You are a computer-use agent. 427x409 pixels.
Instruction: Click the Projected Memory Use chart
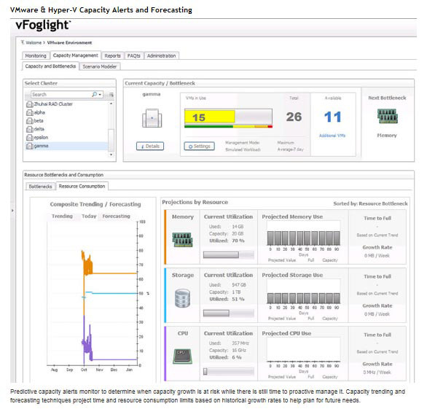pyautogui.click(x=303, y=234)
